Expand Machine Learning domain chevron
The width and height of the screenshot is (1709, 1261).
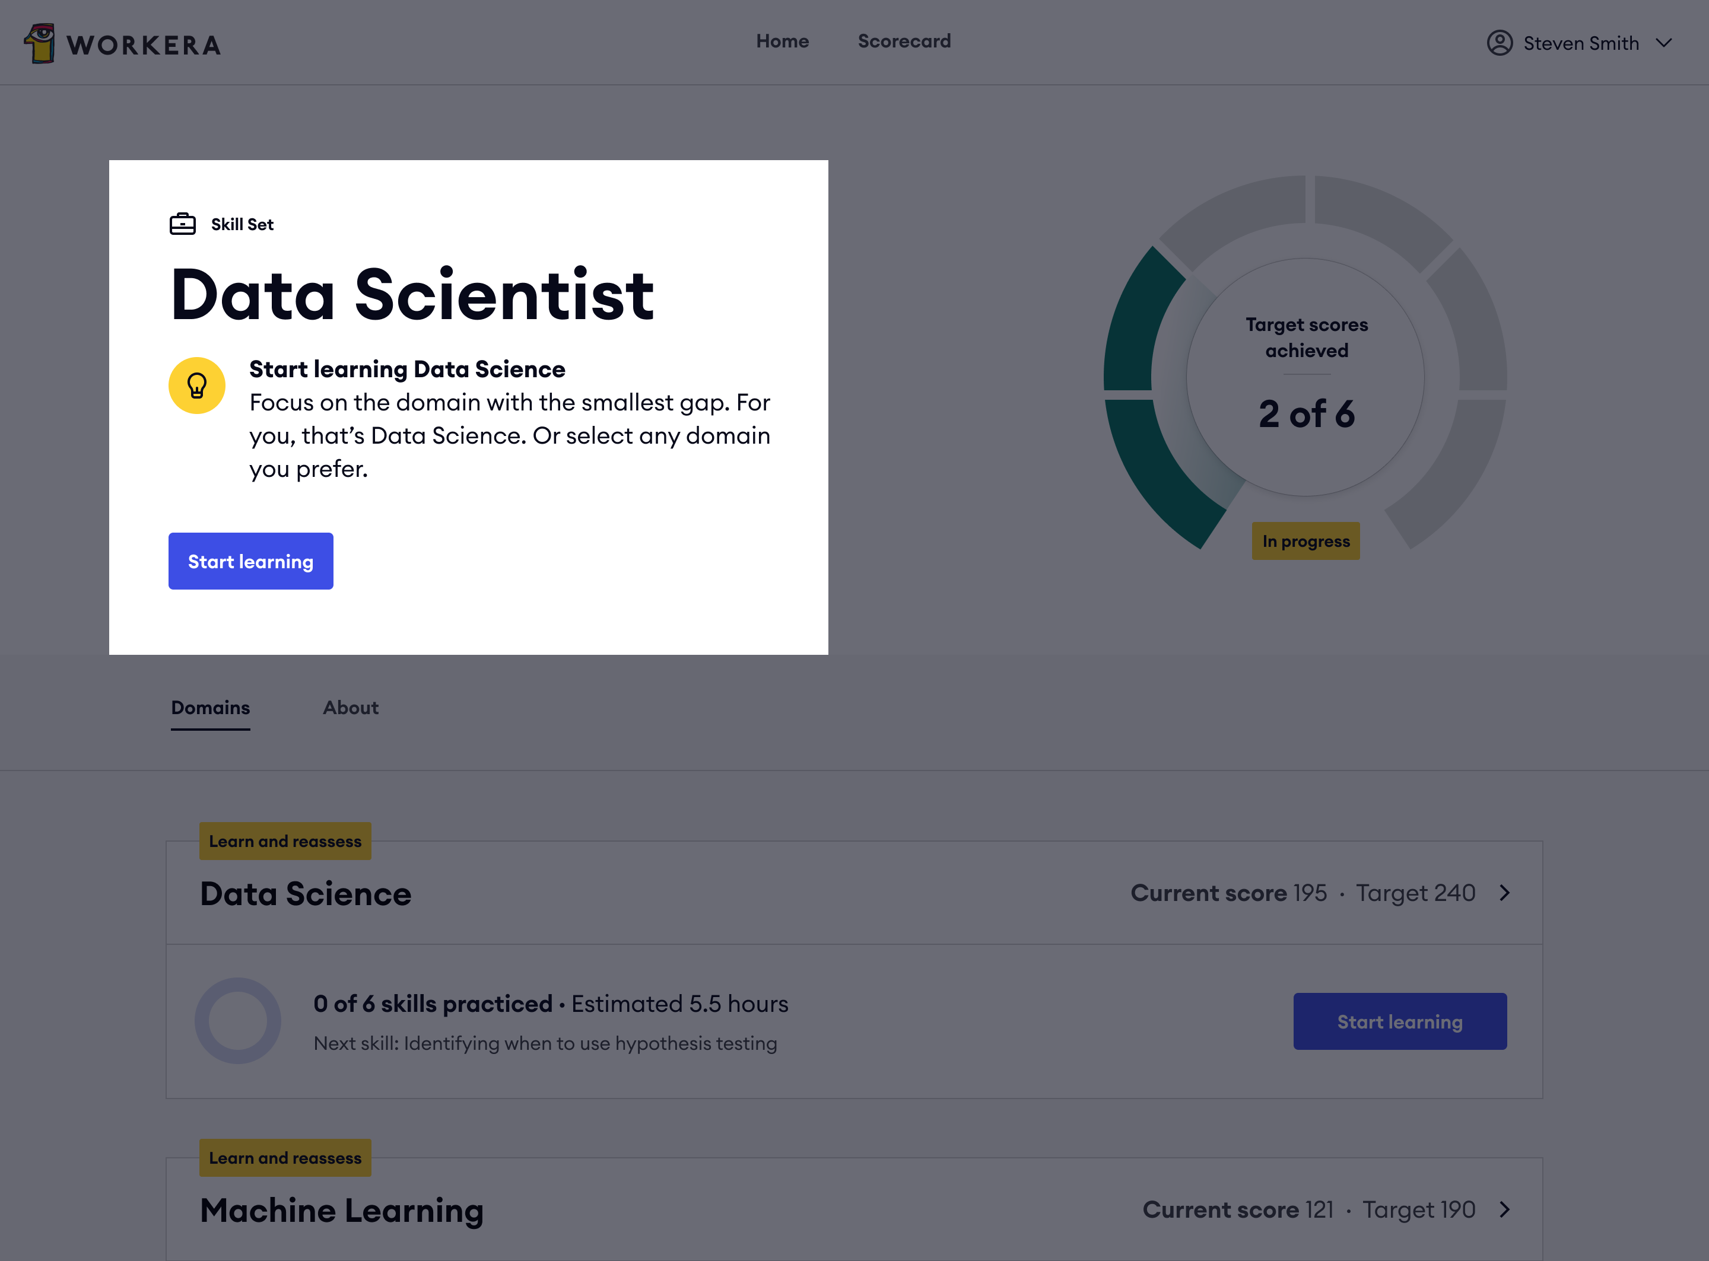(x=1504, y=1209)
